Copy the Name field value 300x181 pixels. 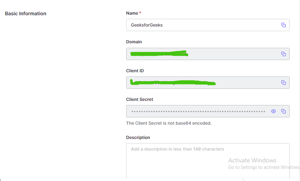284,25
